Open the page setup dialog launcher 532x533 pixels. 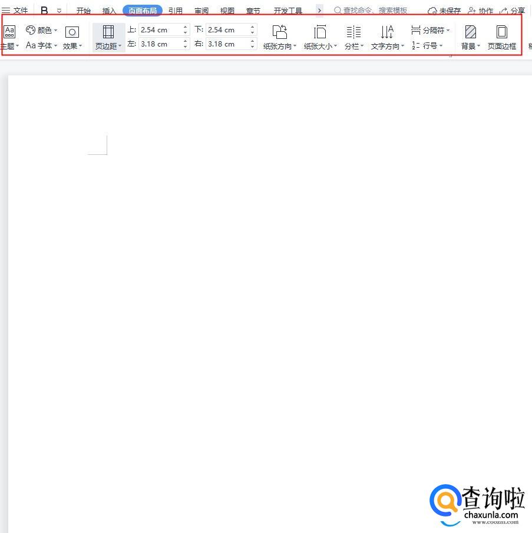coord(451,55)
